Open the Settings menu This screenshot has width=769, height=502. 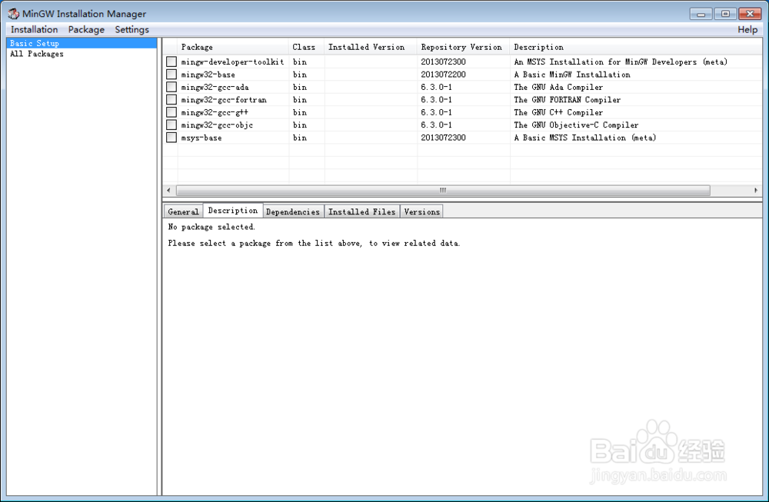[132, 29]
